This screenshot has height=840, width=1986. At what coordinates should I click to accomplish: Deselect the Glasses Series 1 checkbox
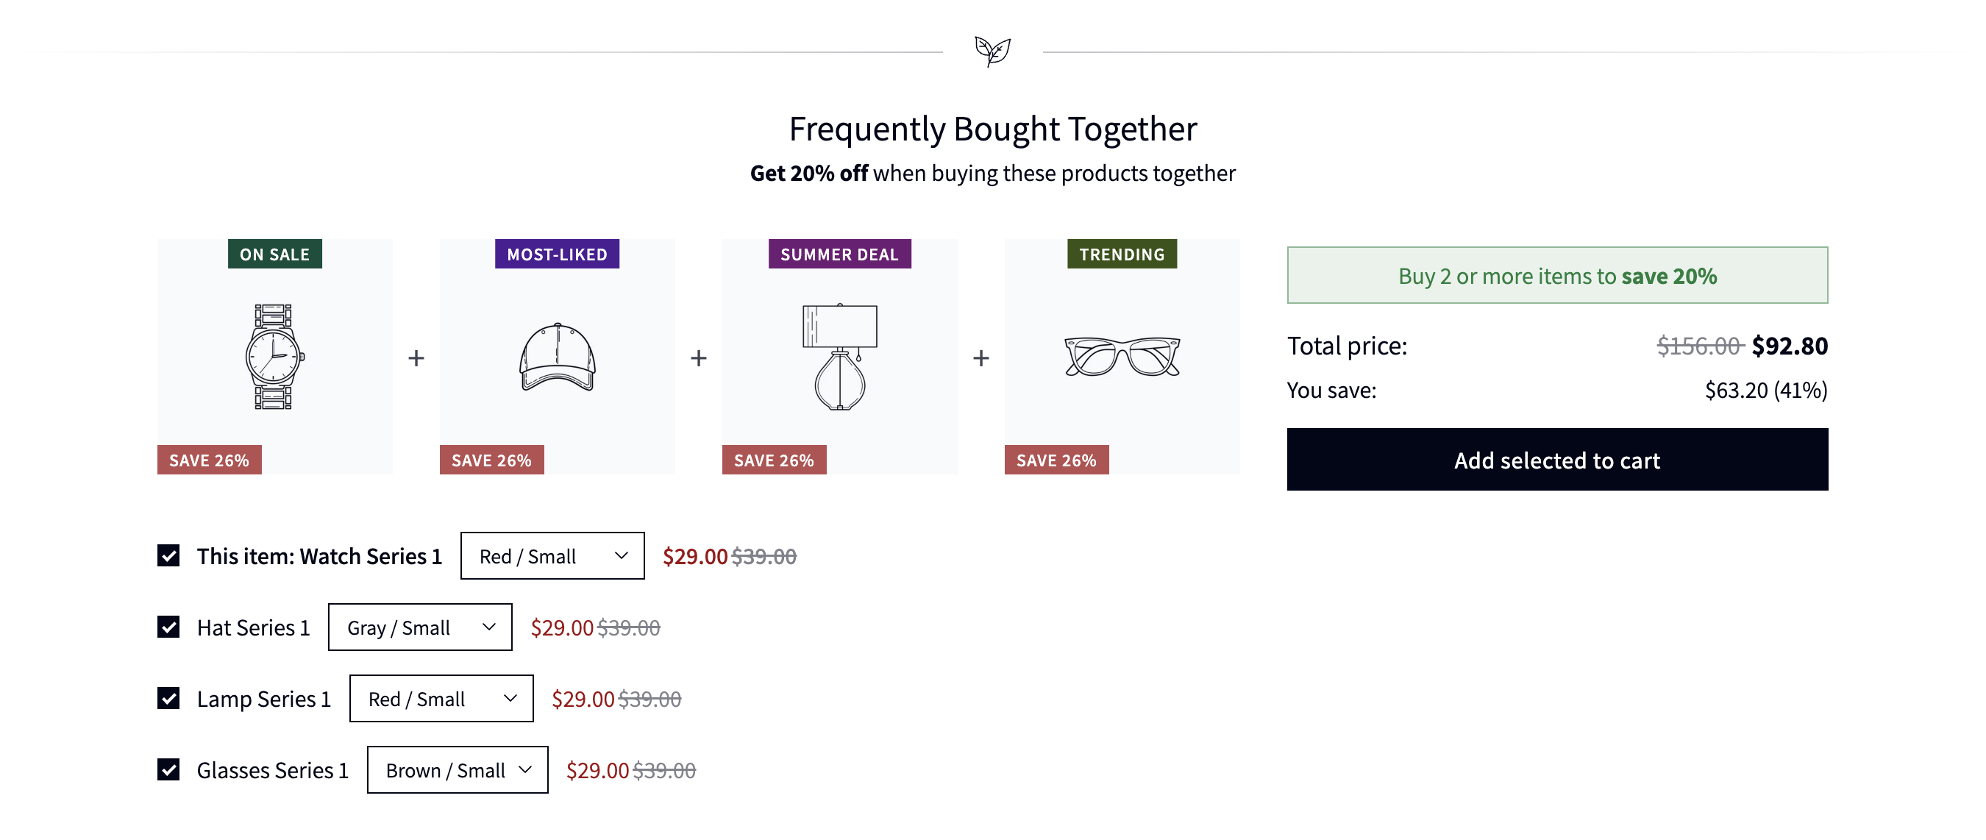[x=168, y=770]
